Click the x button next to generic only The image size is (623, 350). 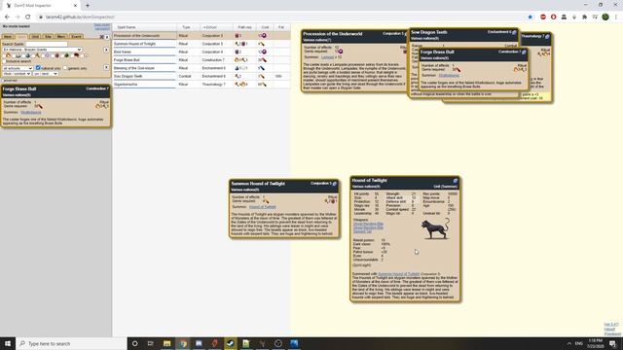(106, 67)
